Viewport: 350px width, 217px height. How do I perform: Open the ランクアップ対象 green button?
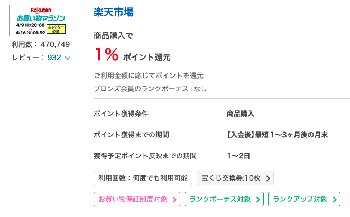coord(304,199)
